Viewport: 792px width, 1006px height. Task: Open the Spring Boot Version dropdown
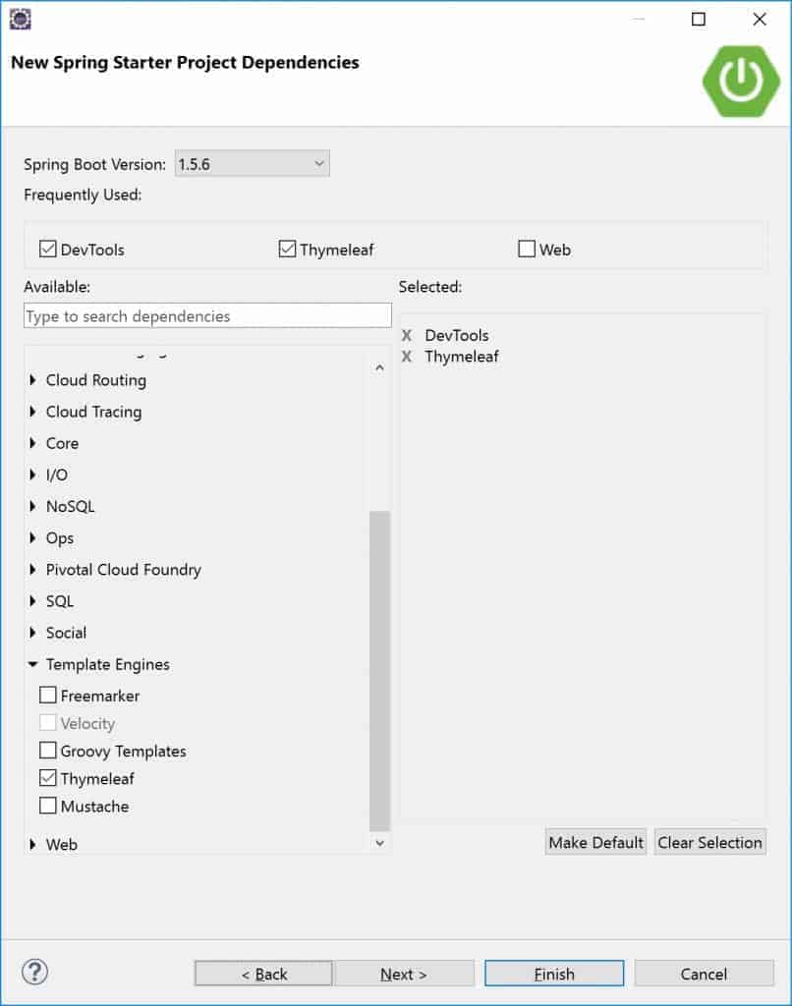pos(253,164)
